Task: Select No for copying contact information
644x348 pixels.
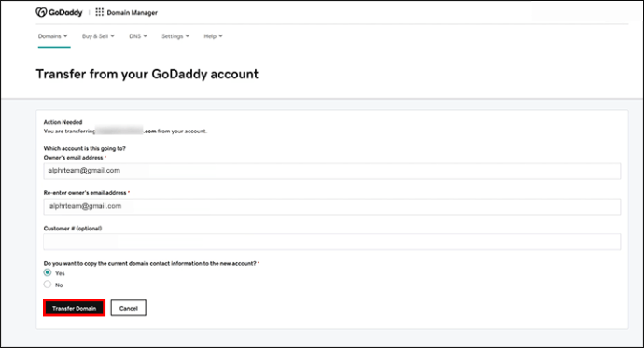Action: [48, 285]
